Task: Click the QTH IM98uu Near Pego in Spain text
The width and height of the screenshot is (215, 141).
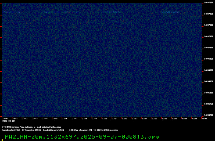Action: click(x=17, y=127)
